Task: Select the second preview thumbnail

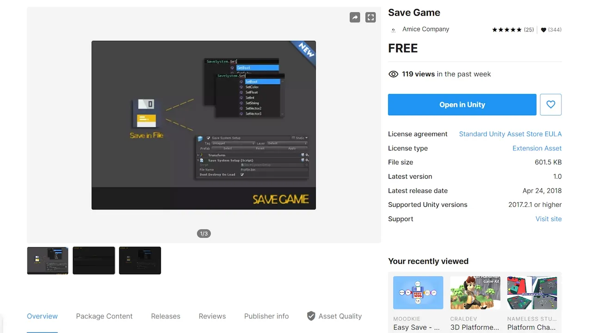Action: (x=94, y=260)
